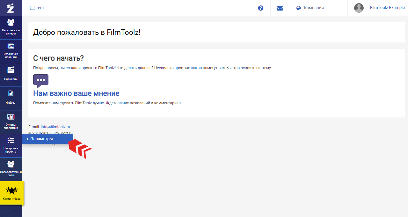Click the globe icon beside Компании

pyautogui.click(x=299, y=8)
